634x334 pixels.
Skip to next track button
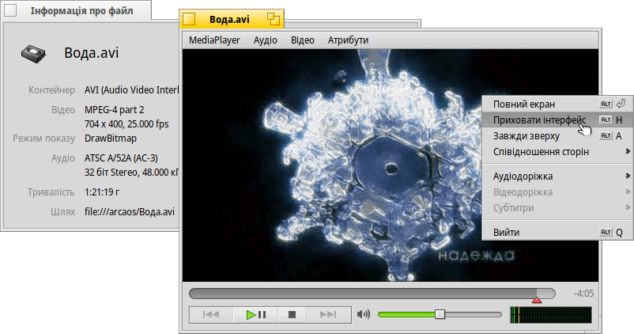328,314
